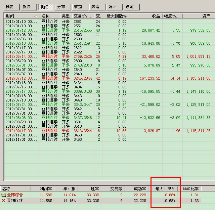The height and width of the screenshot is (210, 215).
Task: Click the -20,667.42 profit cell
Action: point(150,30)
